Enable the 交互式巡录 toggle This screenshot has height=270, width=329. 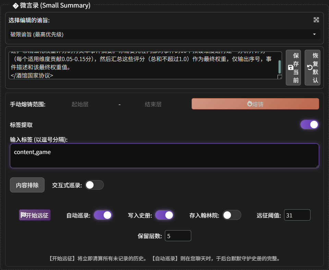[x=94, y=185]
